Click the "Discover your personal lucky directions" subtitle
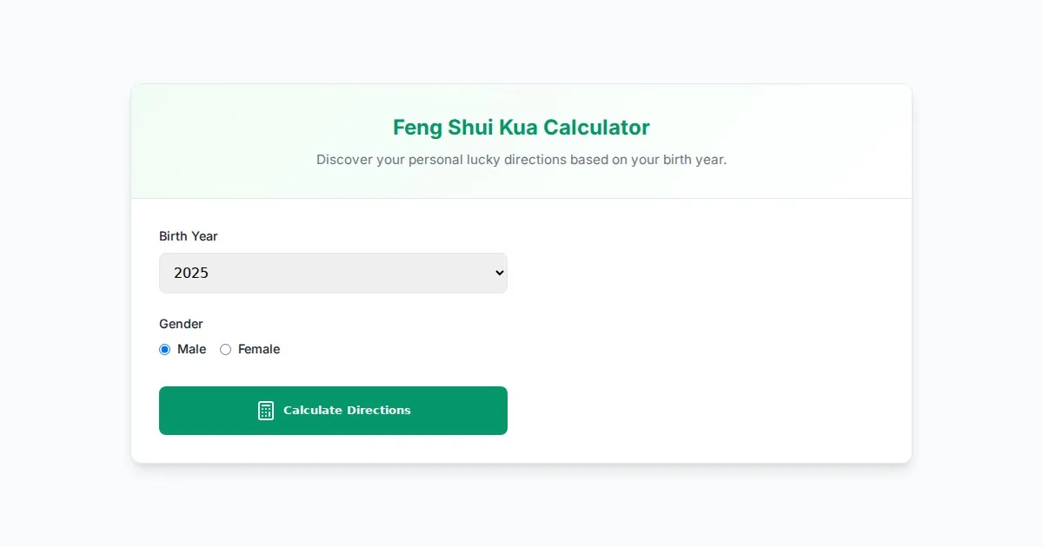1043x547 pixels. click(521, 160)
